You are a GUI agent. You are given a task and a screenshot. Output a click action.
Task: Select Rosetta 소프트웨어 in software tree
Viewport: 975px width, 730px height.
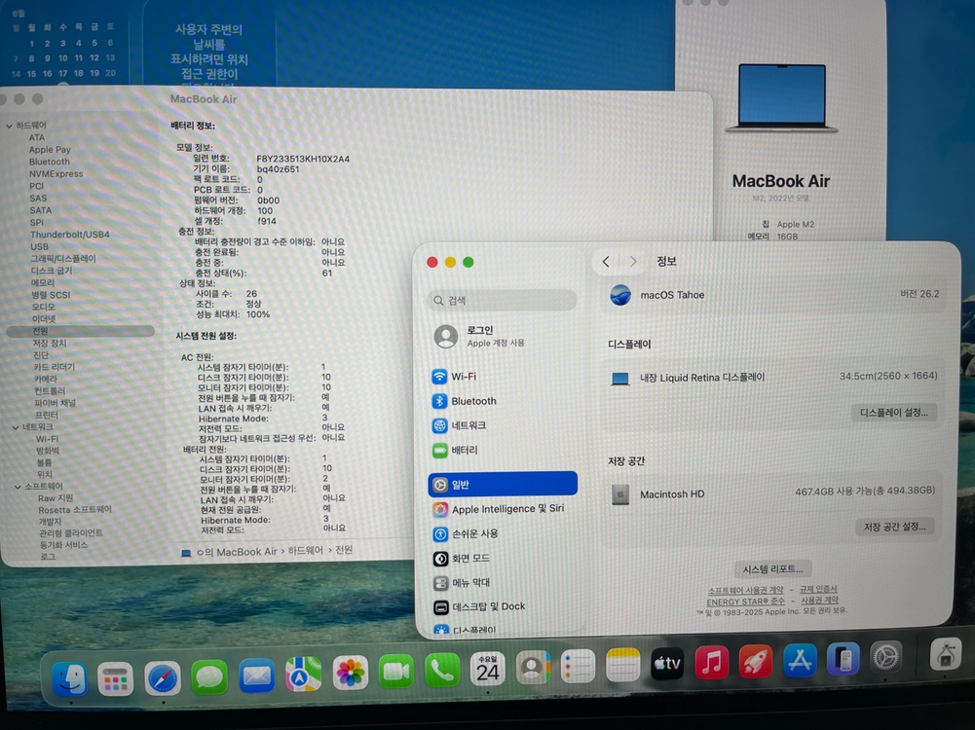[75, 510]
